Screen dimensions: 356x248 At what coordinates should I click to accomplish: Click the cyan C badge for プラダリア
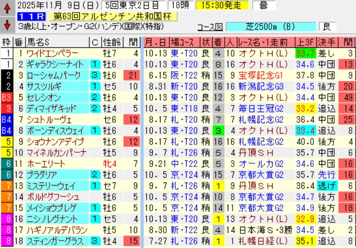94,175
